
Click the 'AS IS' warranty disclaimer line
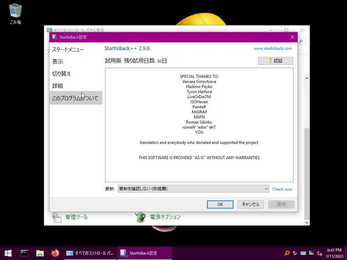(199, 158)
